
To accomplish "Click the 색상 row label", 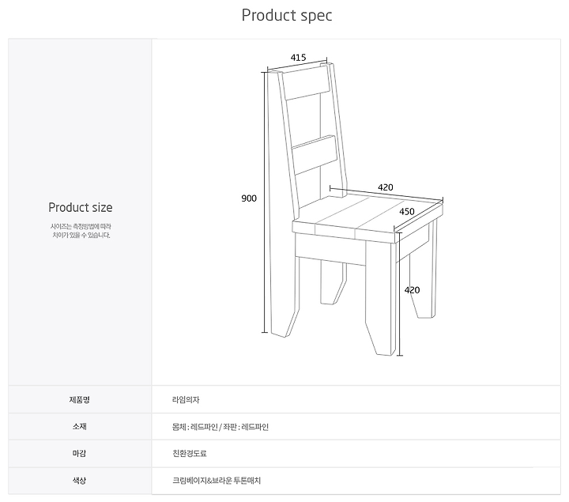I will pyautogui.click(x=80, y=481).
